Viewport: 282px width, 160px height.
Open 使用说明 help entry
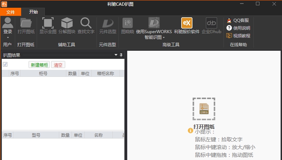click(238, 28)
